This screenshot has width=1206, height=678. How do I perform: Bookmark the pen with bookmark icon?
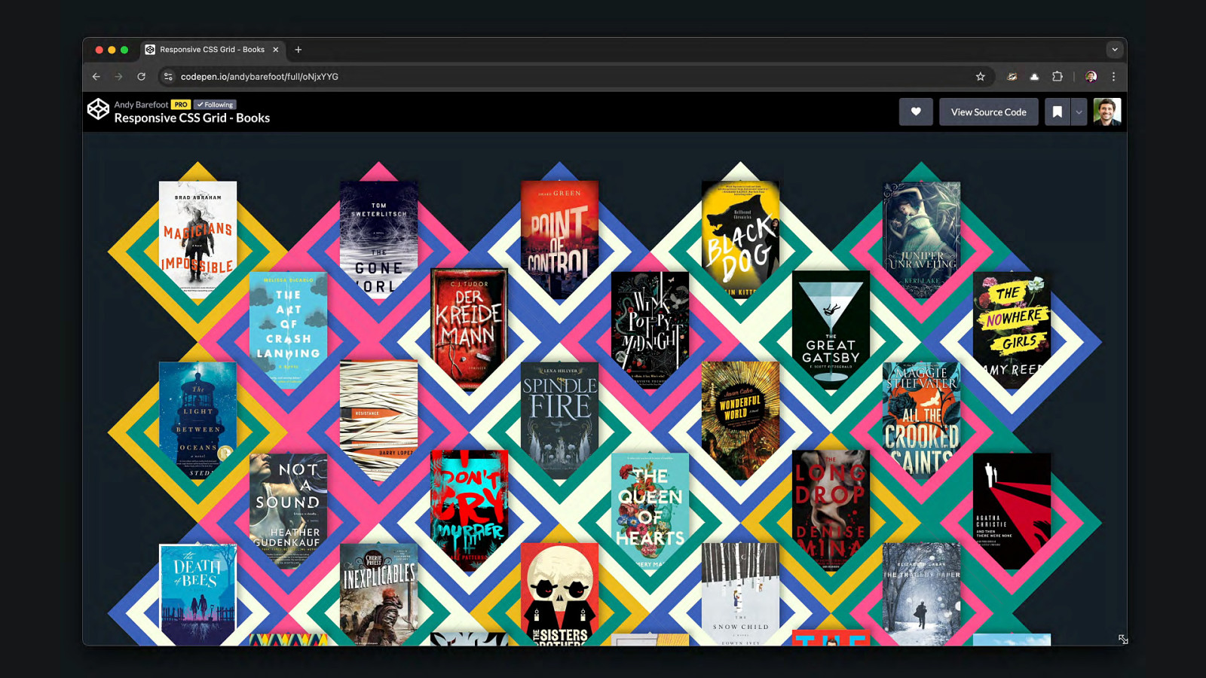click(x=1058, y=112)
